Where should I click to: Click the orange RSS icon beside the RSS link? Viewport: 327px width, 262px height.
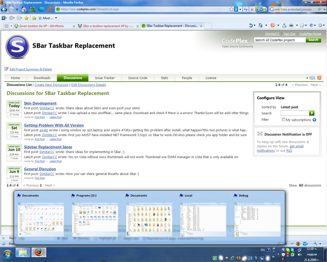[319, 78]
